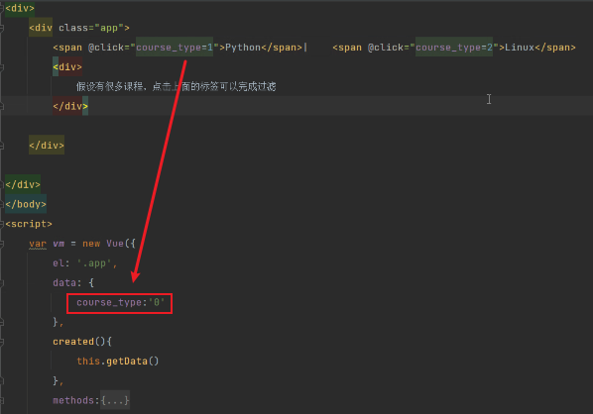Image resolution: width=593 pixels, height=414 pixels.
Task: Click the <script> opening tag
Action: point(29,224)
